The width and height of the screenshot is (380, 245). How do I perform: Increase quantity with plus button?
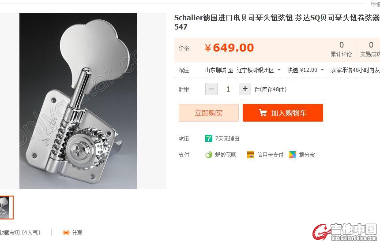point(245,89)
